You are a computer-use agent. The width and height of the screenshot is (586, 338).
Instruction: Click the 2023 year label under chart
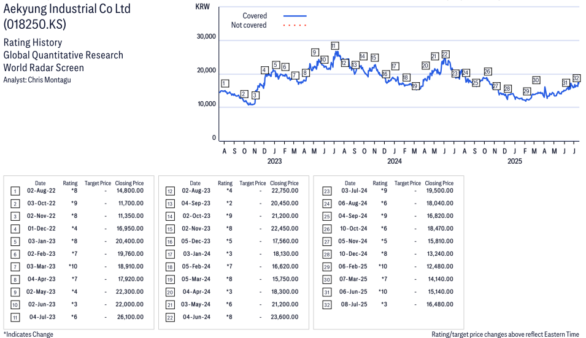(x=274, y=161)
